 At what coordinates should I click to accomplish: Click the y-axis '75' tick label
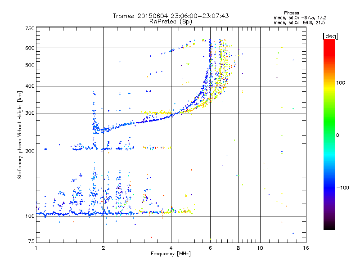point(31,241)
